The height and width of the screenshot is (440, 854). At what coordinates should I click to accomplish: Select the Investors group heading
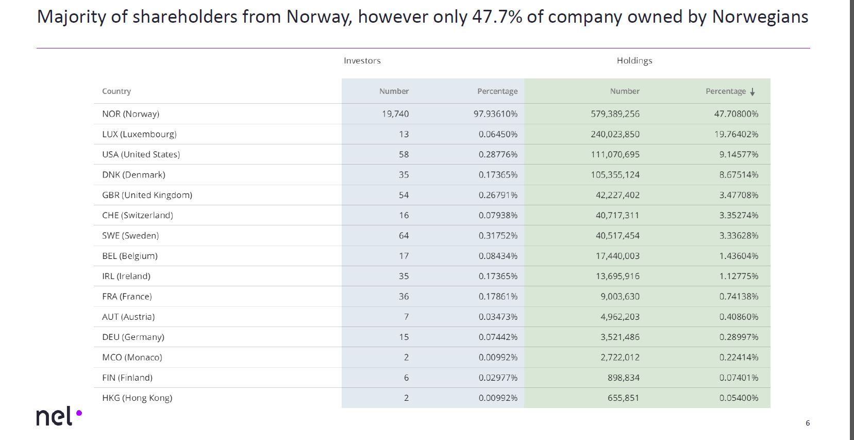coord(362,61)
